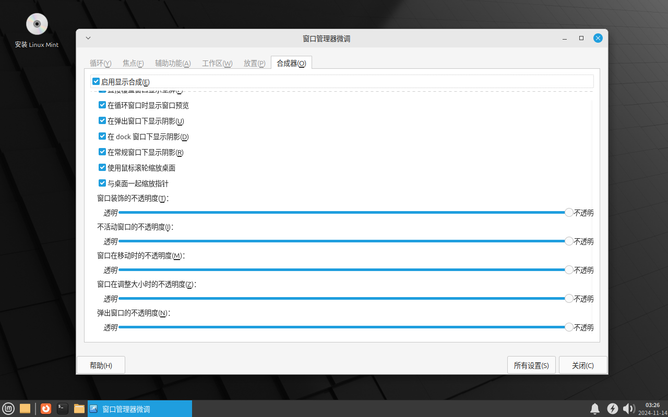Open the 辅助功能(A) tab

173,63
